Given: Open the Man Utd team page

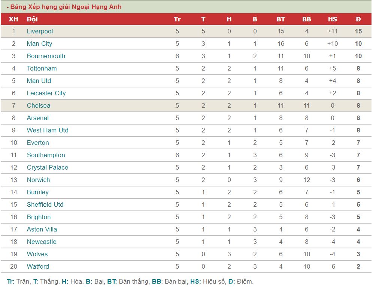Looking at the screenshot, I should [39, 81].
